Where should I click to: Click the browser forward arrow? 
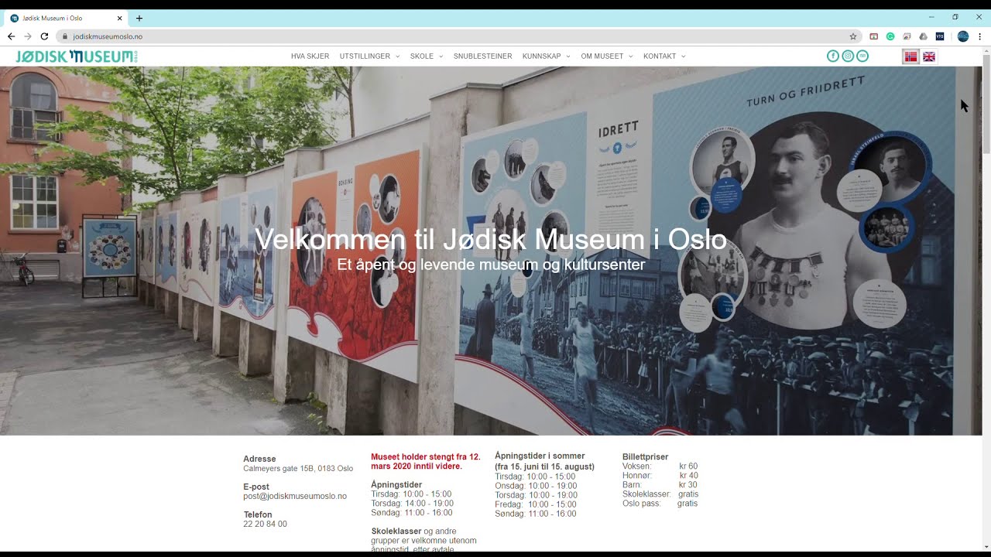click(28, 36)
